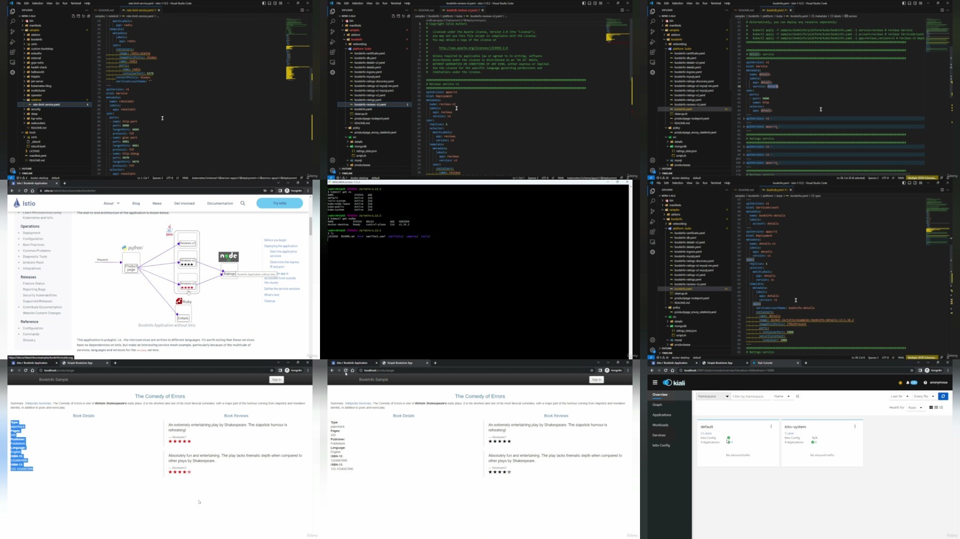Click the Istio sailboat logo

17,203
